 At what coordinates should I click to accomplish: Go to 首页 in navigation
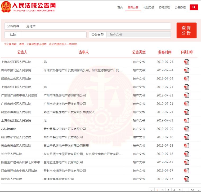(x=120, y=7)
